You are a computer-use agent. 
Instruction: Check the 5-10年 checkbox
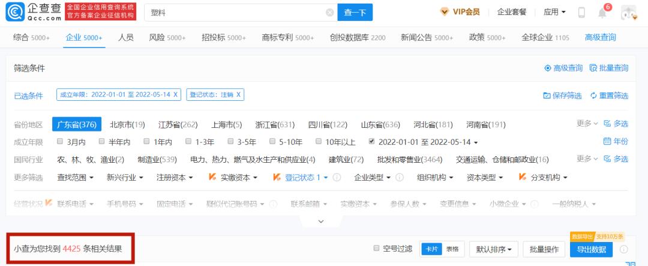tap(272, 142)
